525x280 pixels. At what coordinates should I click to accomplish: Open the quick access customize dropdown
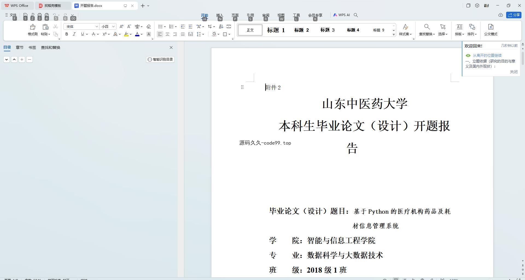[x=72, y=15]
